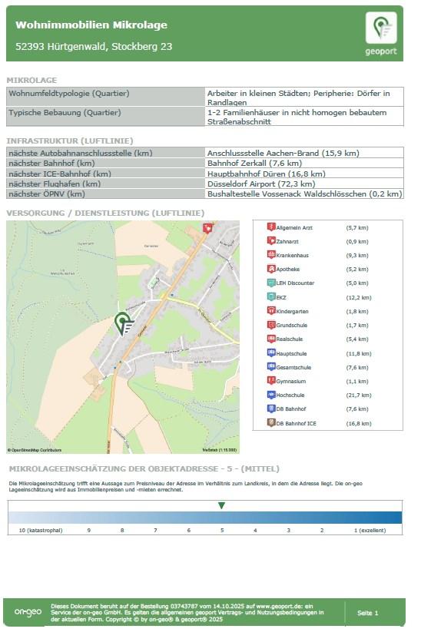Click the DB Bahnhof ICE legend icon

271,423
